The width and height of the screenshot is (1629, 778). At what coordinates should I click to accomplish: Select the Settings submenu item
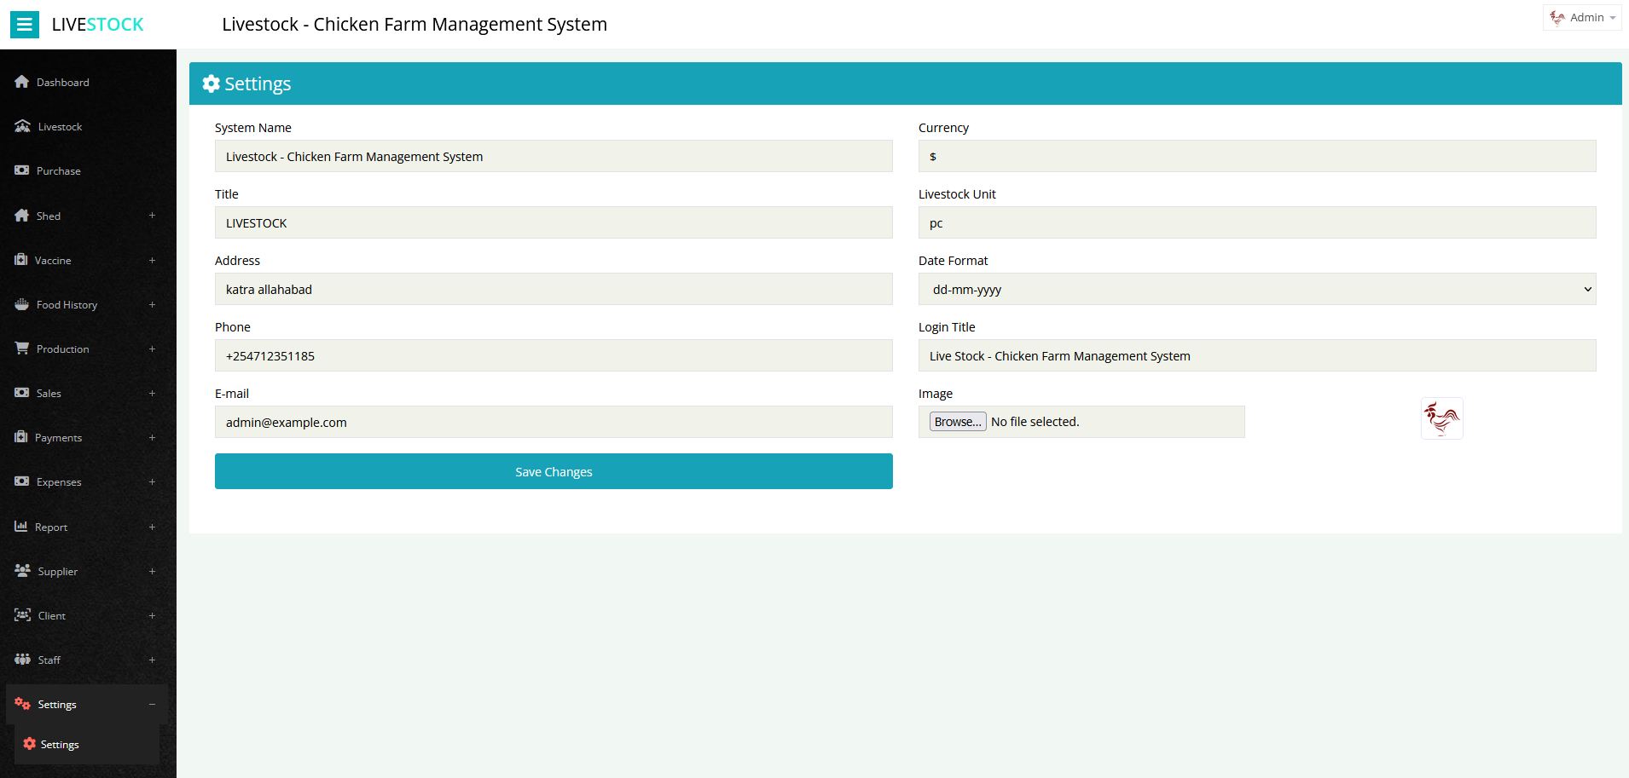click(58, 744)
